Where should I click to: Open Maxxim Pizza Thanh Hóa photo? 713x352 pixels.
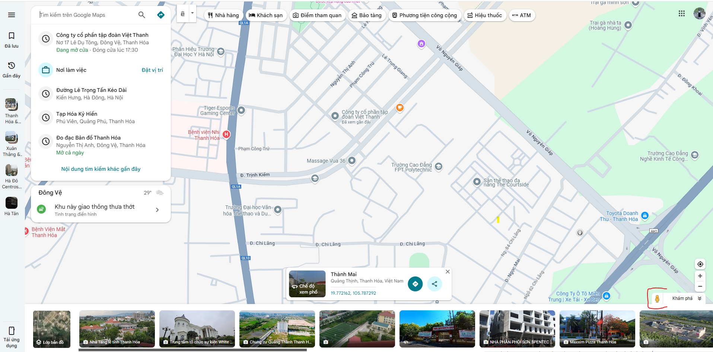[x=597, y=329]
